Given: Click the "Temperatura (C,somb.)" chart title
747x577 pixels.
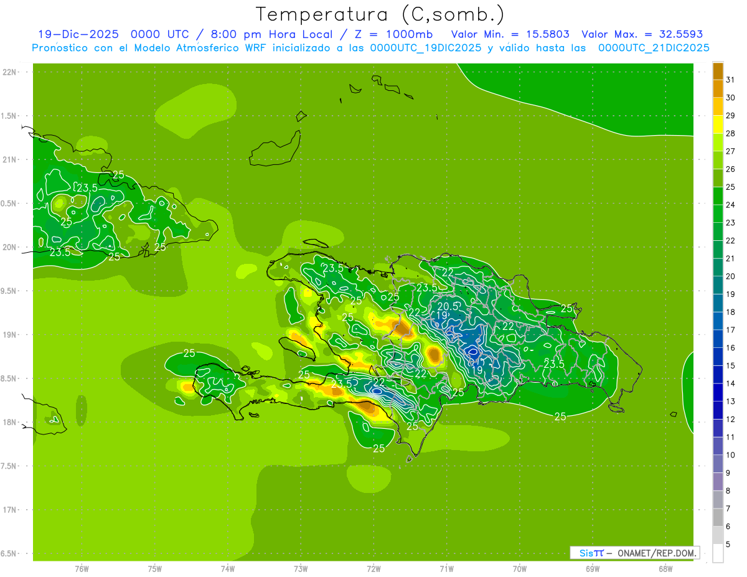Looking at the screenshot, I should click(380, 14).
